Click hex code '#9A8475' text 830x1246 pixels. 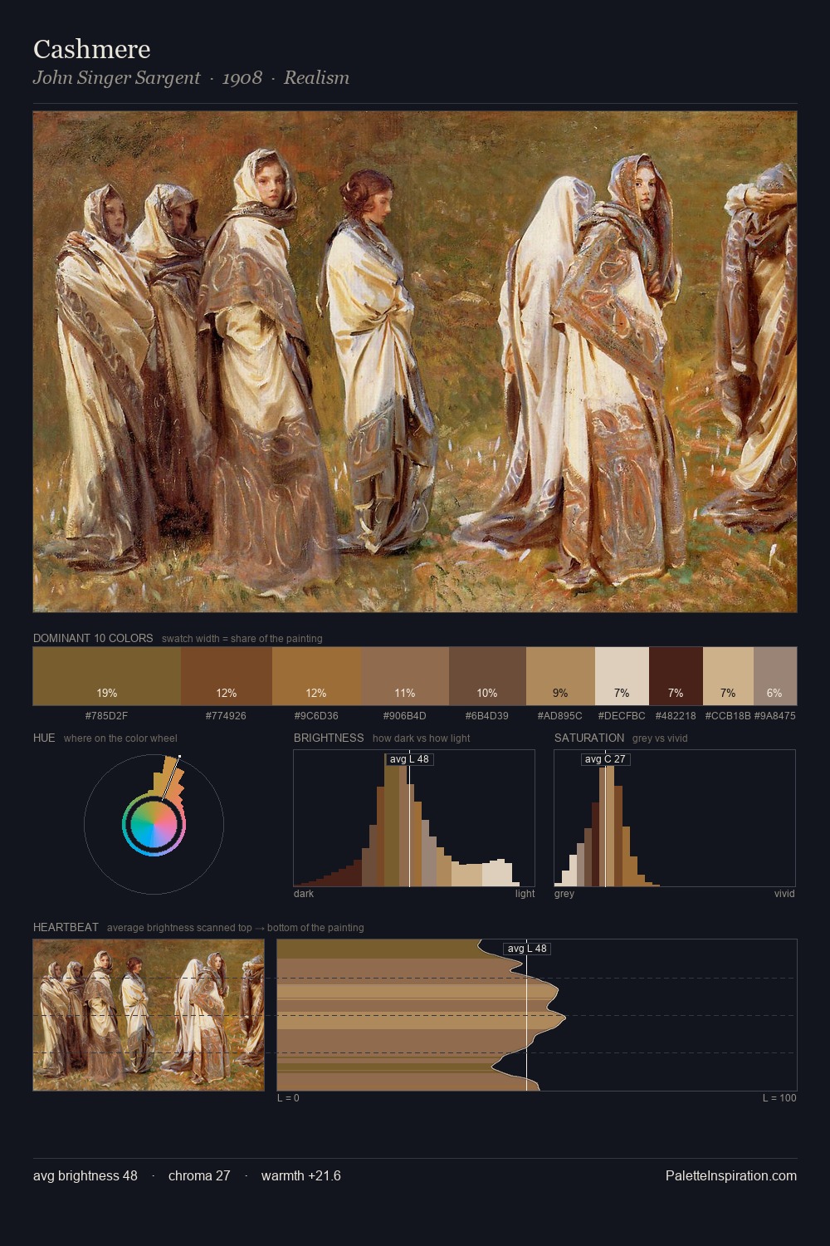pyautogui.click(x=775, y=716)
